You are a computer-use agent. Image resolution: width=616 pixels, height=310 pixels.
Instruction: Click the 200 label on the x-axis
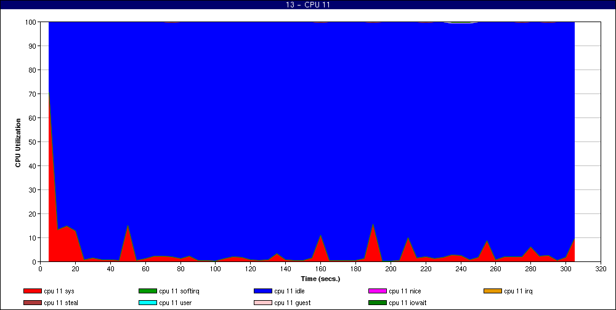tap(391, 269)
